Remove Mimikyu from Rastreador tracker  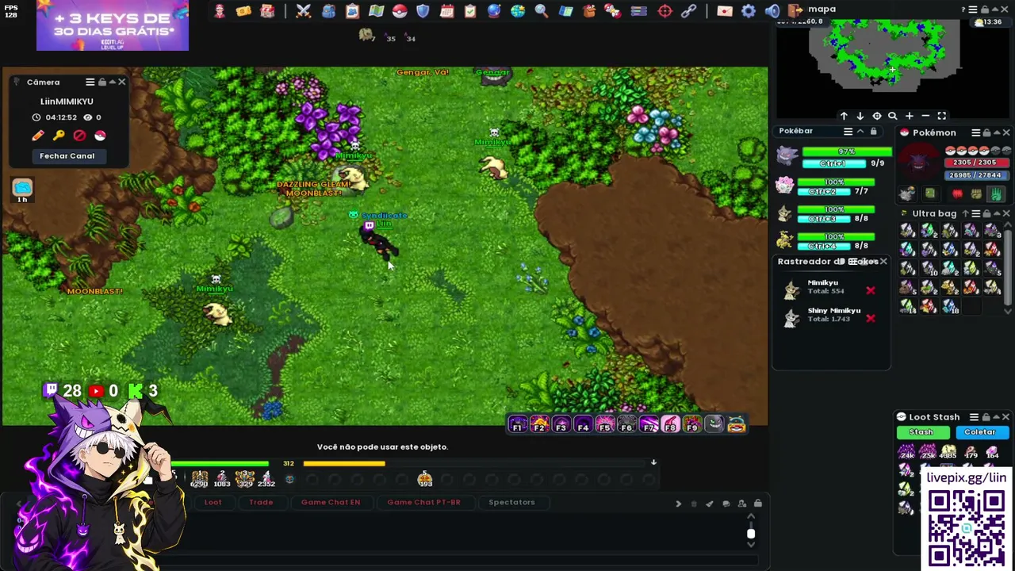point(870,290)
